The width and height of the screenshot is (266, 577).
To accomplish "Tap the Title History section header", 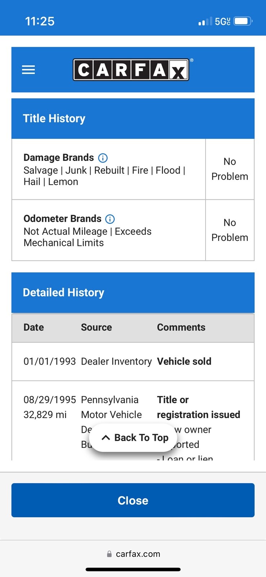I will (133, 119).
